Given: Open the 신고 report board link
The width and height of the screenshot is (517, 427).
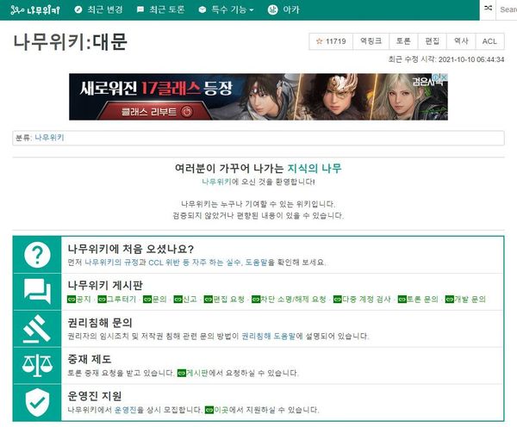Looking at the screenshot, I should click(x=185, y=299).
